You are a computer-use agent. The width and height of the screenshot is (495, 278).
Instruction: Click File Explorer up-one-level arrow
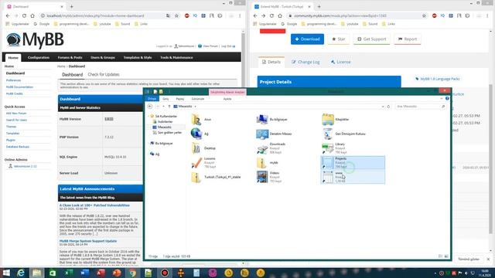pos(169,107)
